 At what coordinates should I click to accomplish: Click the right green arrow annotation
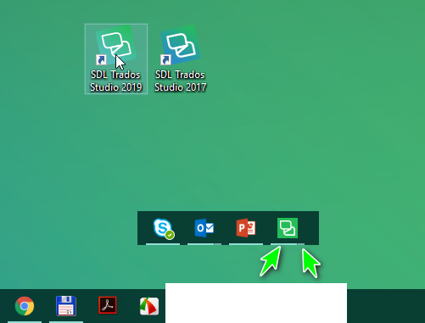[310, 263]
